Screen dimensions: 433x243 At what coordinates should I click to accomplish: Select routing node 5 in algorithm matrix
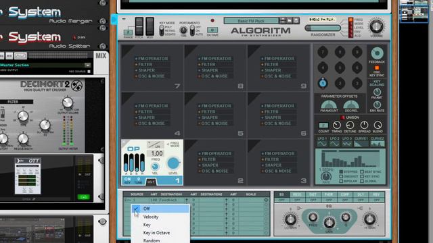[340, 67]
